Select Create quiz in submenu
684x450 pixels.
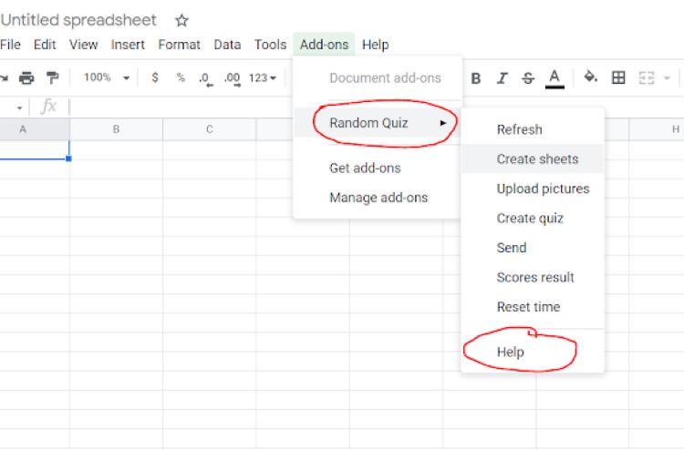[533, 219]
